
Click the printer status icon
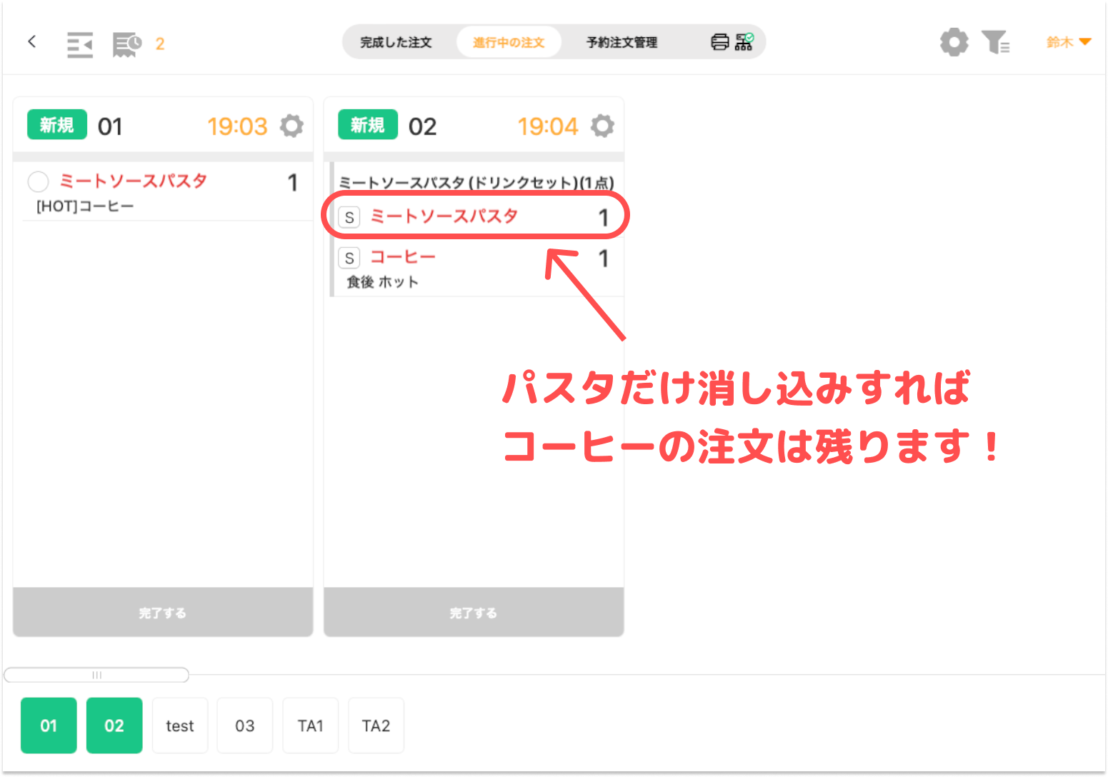click(720, 42)
